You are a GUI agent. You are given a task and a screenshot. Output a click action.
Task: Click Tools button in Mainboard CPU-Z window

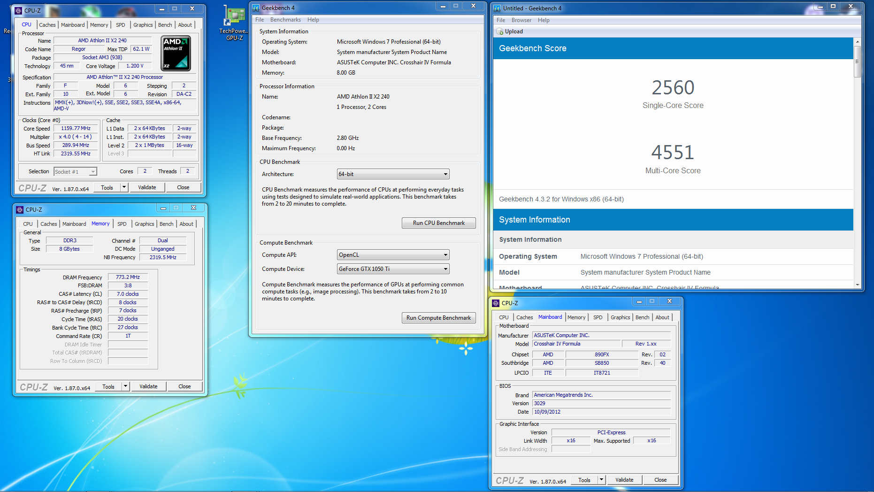584,480
